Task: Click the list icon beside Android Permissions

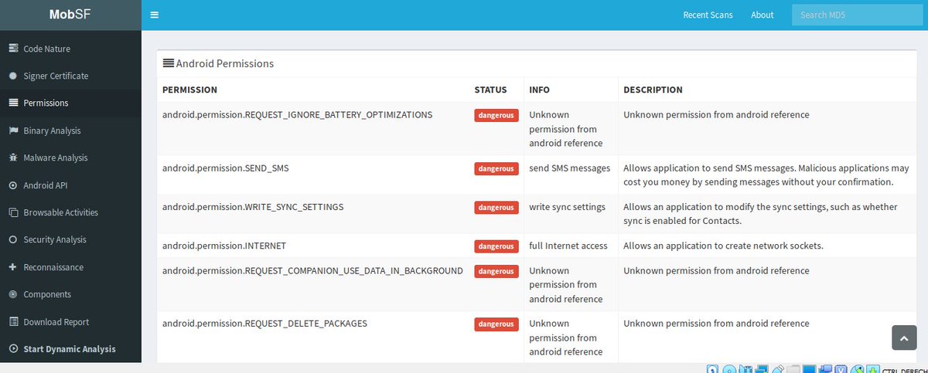Action: [168, 63]
